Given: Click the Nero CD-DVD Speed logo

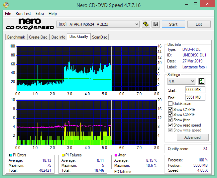Looking at the screenshot, I should tap(30, 24).
